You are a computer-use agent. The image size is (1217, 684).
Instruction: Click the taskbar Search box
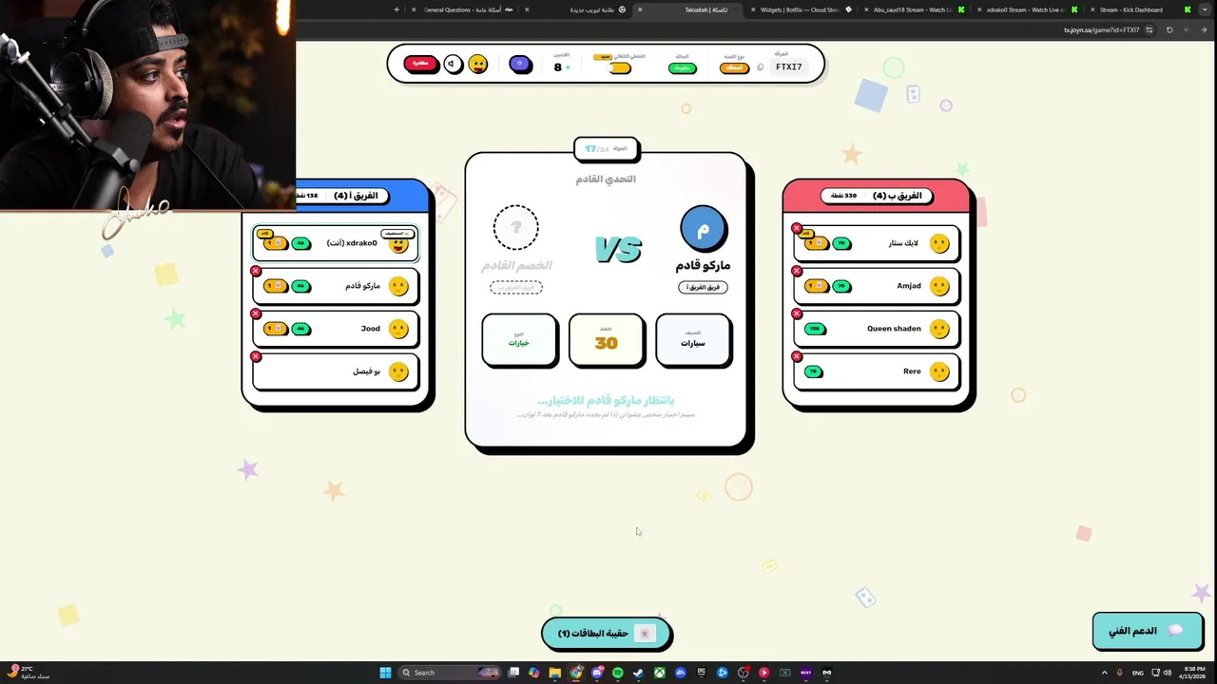(x=449, y=673)
